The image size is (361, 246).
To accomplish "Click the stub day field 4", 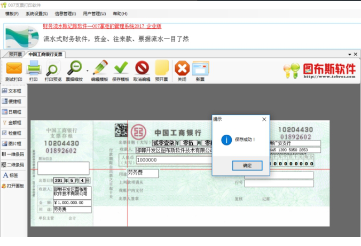I will (82, 180).
